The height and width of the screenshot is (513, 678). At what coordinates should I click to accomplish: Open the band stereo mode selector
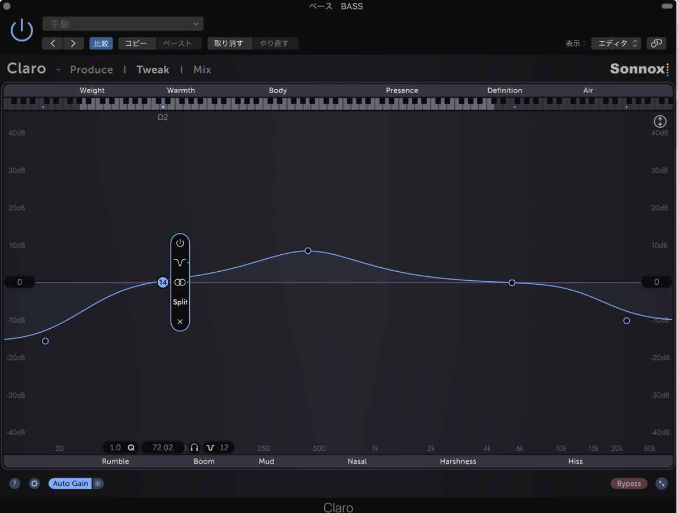coord(180,282)
